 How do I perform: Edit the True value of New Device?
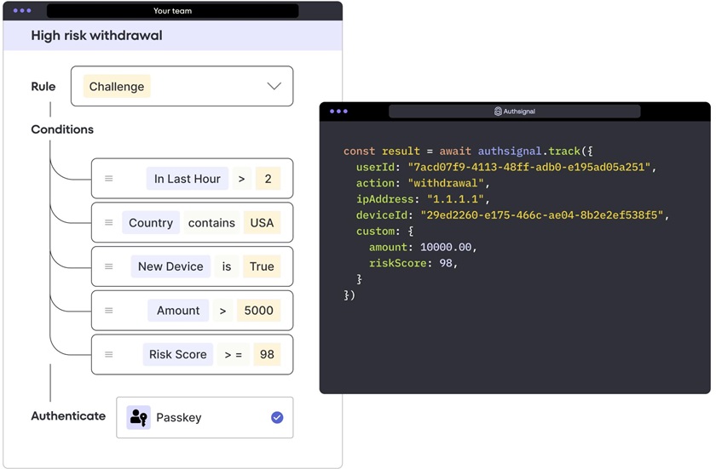pyautogui.click(x=262, y=266)
